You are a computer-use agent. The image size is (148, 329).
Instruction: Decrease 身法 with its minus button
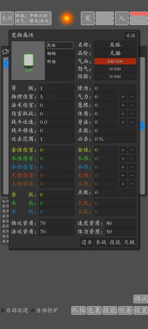click(132, 122)
